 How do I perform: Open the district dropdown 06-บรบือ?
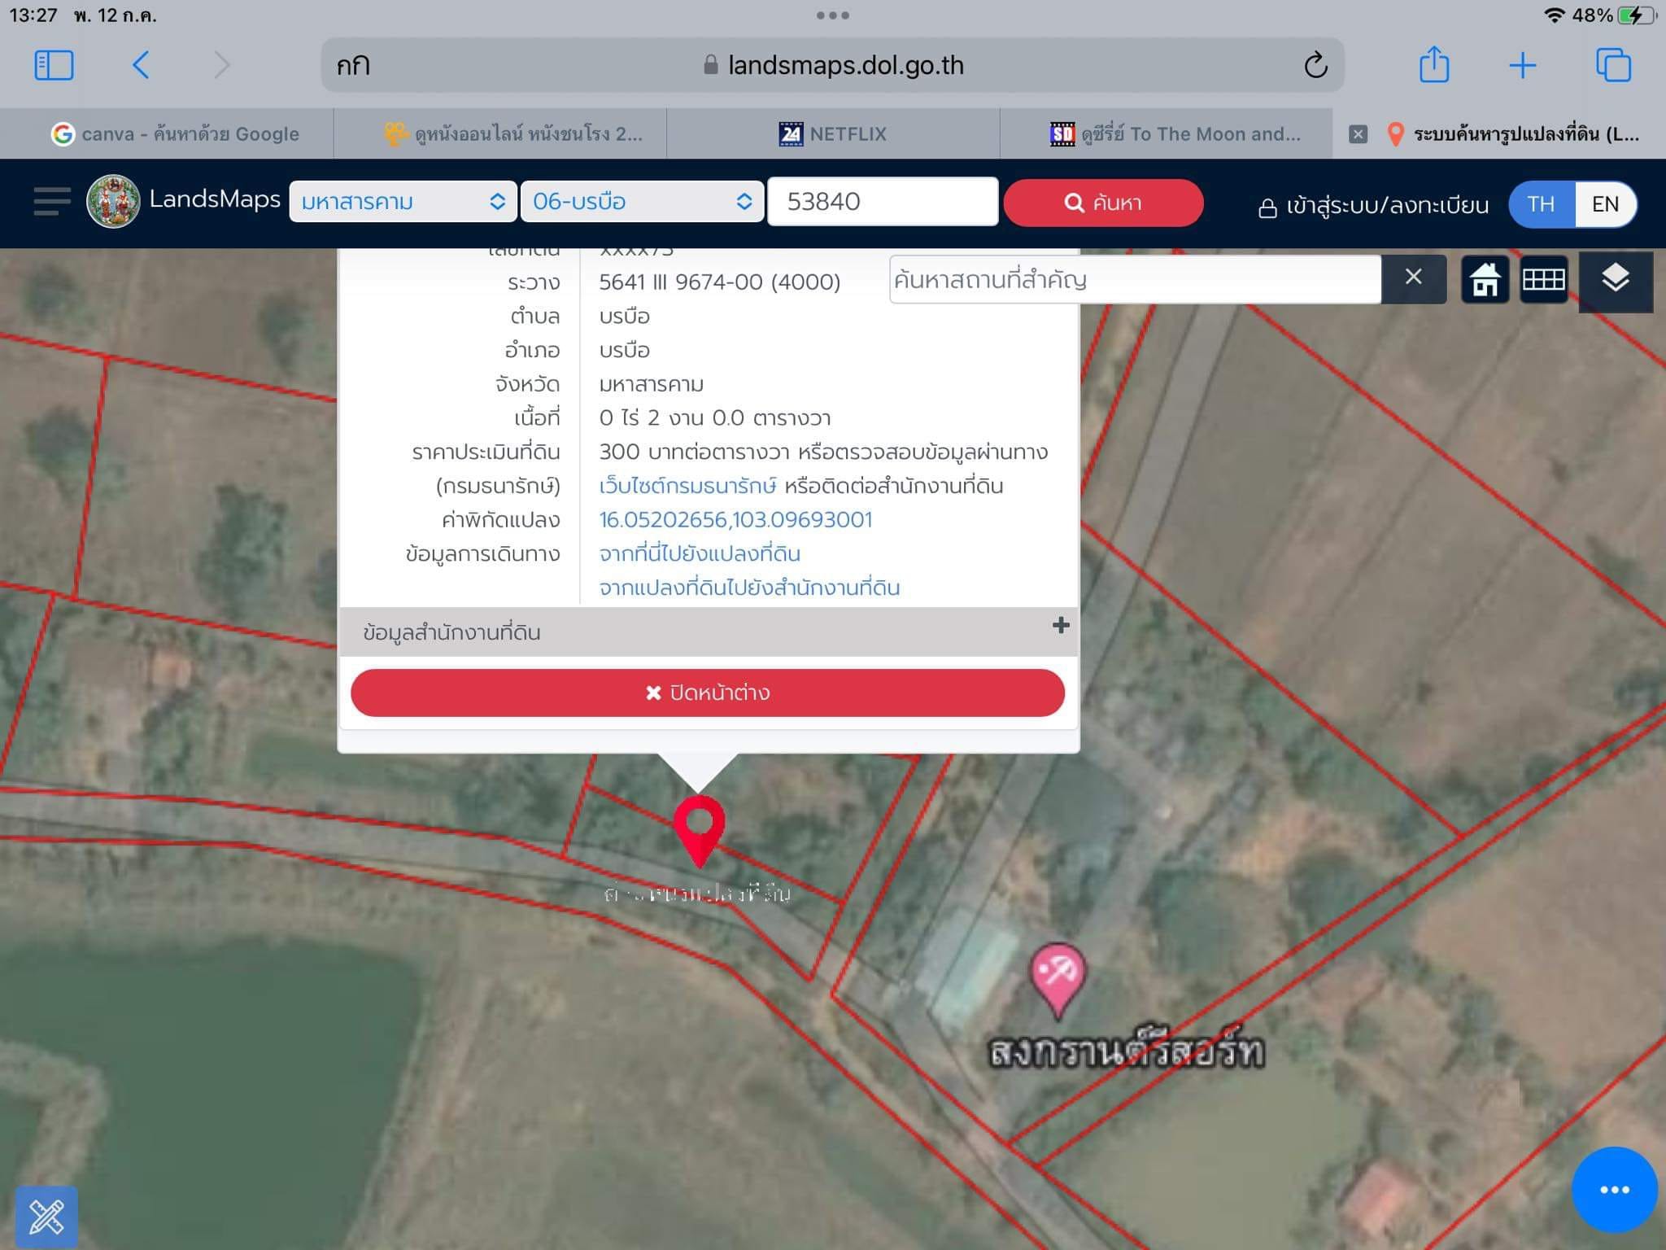tap(642, 201)
